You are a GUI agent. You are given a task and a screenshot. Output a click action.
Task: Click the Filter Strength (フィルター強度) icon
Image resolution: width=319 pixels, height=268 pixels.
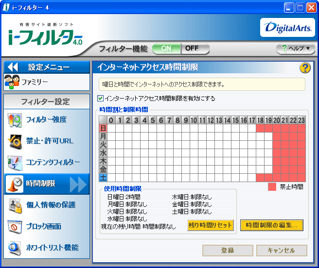pyautogui.click(x=15, y=120)
